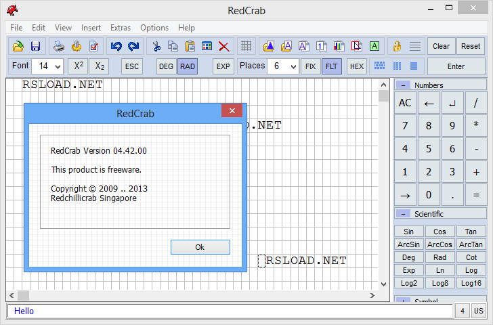
Task: Click the page with bar chart icon
Action: [x=339, y=46]
